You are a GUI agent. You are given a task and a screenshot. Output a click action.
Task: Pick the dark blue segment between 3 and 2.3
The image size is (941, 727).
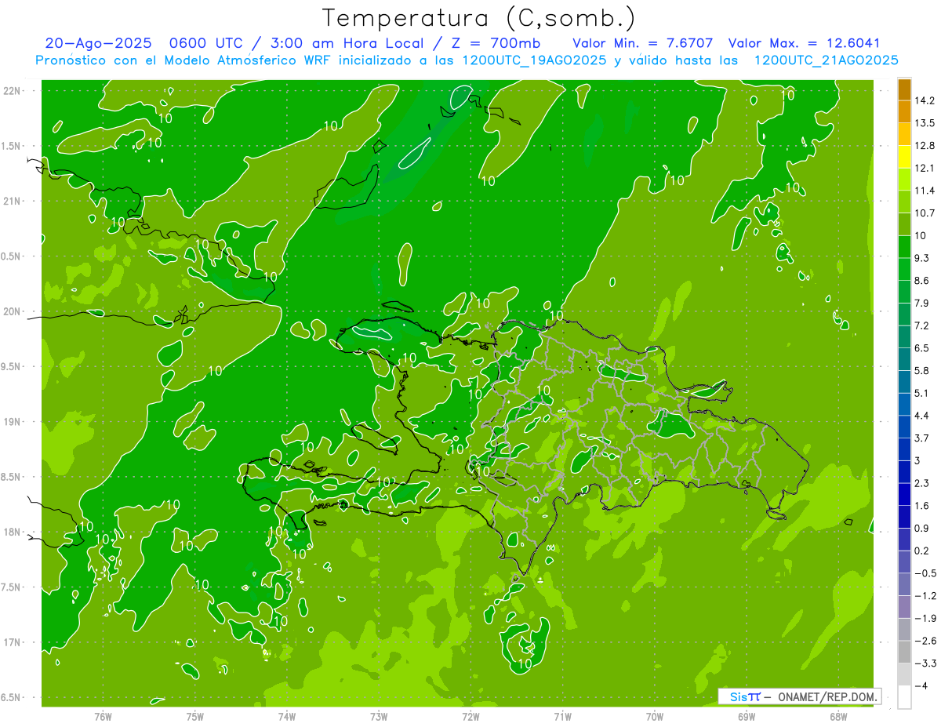904,471
